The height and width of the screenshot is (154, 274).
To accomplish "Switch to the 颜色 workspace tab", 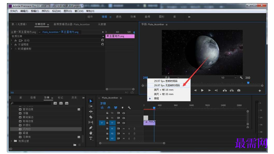I will (119, 17).
